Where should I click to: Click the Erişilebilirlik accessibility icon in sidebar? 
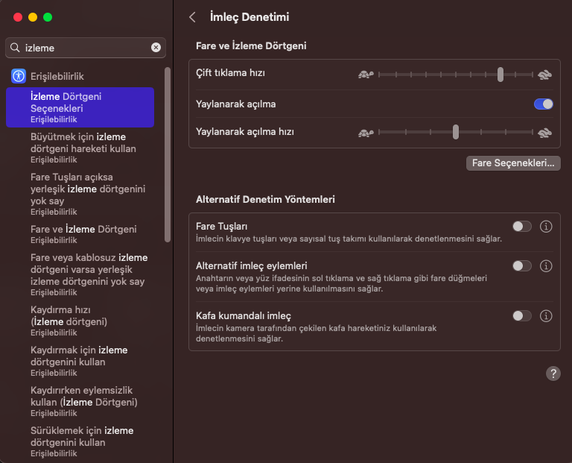19,75
